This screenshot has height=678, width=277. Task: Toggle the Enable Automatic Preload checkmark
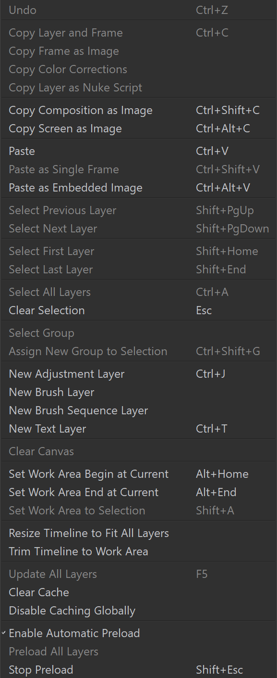[138, 633]
